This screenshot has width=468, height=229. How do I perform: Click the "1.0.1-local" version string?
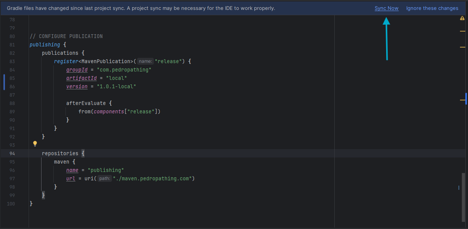click(116, 87)
